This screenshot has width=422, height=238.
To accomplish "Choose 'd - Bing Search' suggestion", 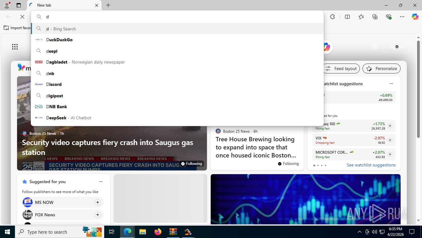I will pyautogui.click(x=177, y=29).
